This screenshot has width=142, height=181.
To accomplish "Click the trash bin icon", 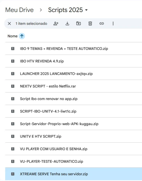I will pos(90,24).
